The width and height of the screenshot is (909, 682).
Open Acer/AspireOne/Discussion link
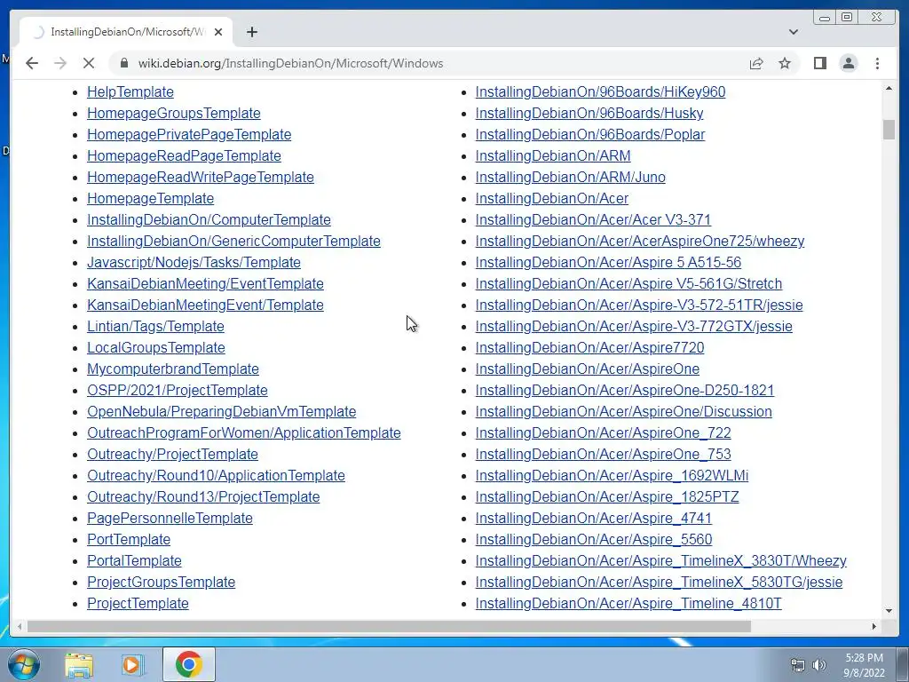pos(624,411)
